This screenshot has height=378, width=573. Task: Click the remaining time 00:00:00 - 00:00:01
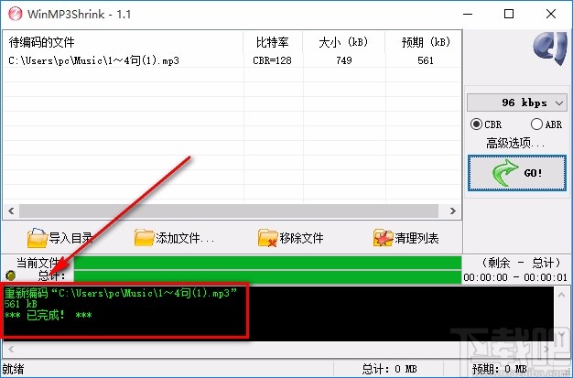coord(515,277)
